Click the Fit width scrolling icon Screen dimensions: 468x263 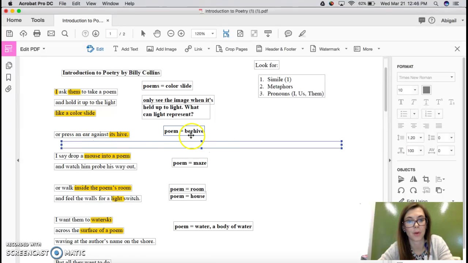click(x=226, y=34)
